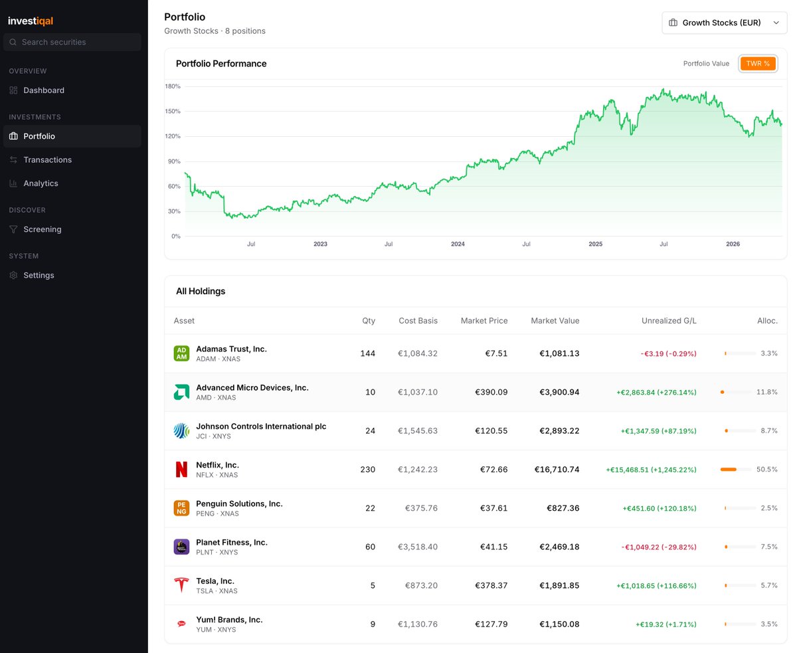Image resolution: width=797 pixels, height=653 pixels.
Task: Focus the Search securities field
Action: point(72,42)
